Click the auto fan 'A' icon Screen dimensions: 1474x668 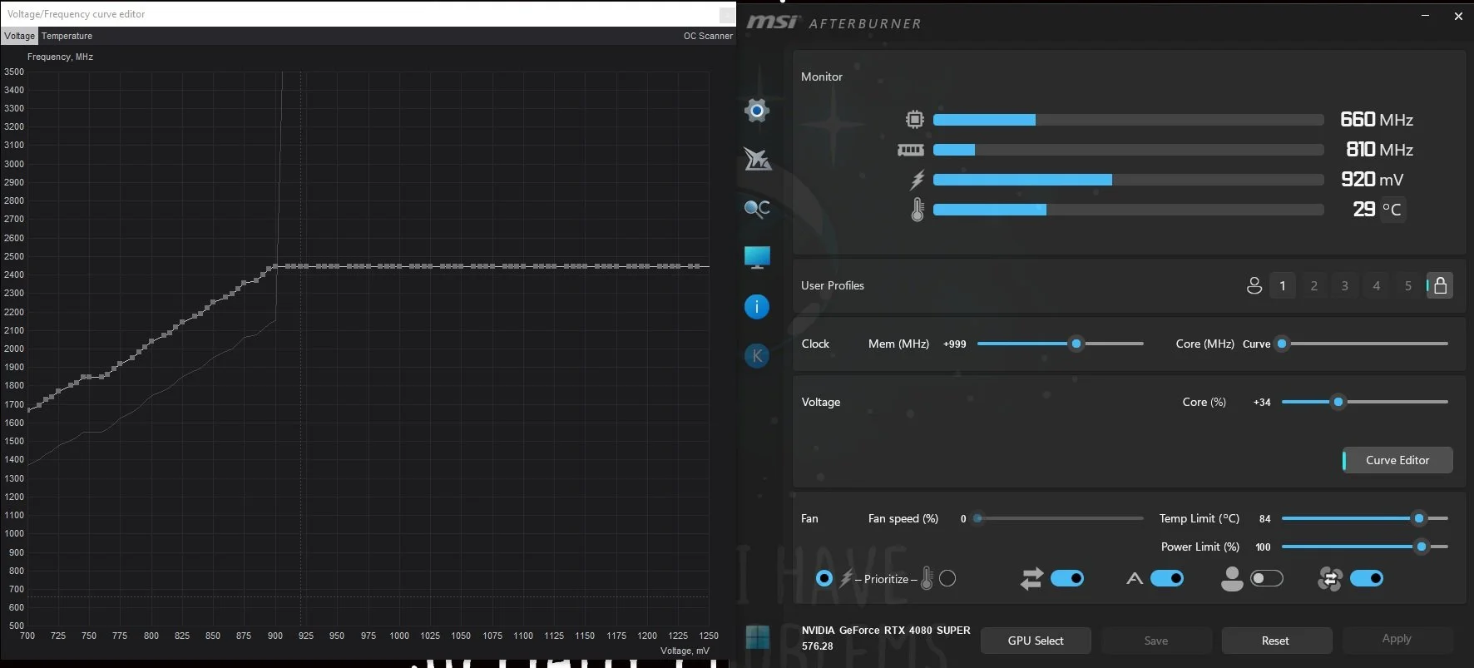(x=1134, y=578)
